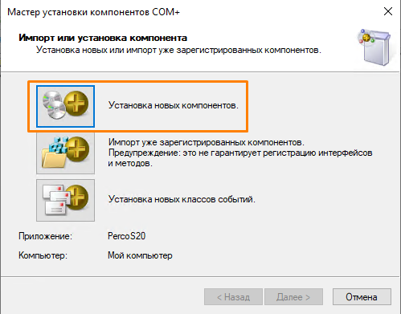
Task: Return to previous step via Назад button
Action: click(x=233, y=297)
